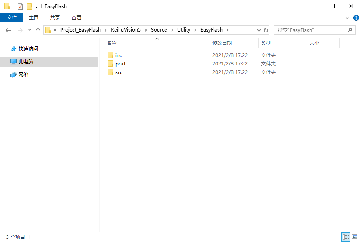361x242 pixels.
Task: Refresh the current folder view
Action: pos(265,30)
